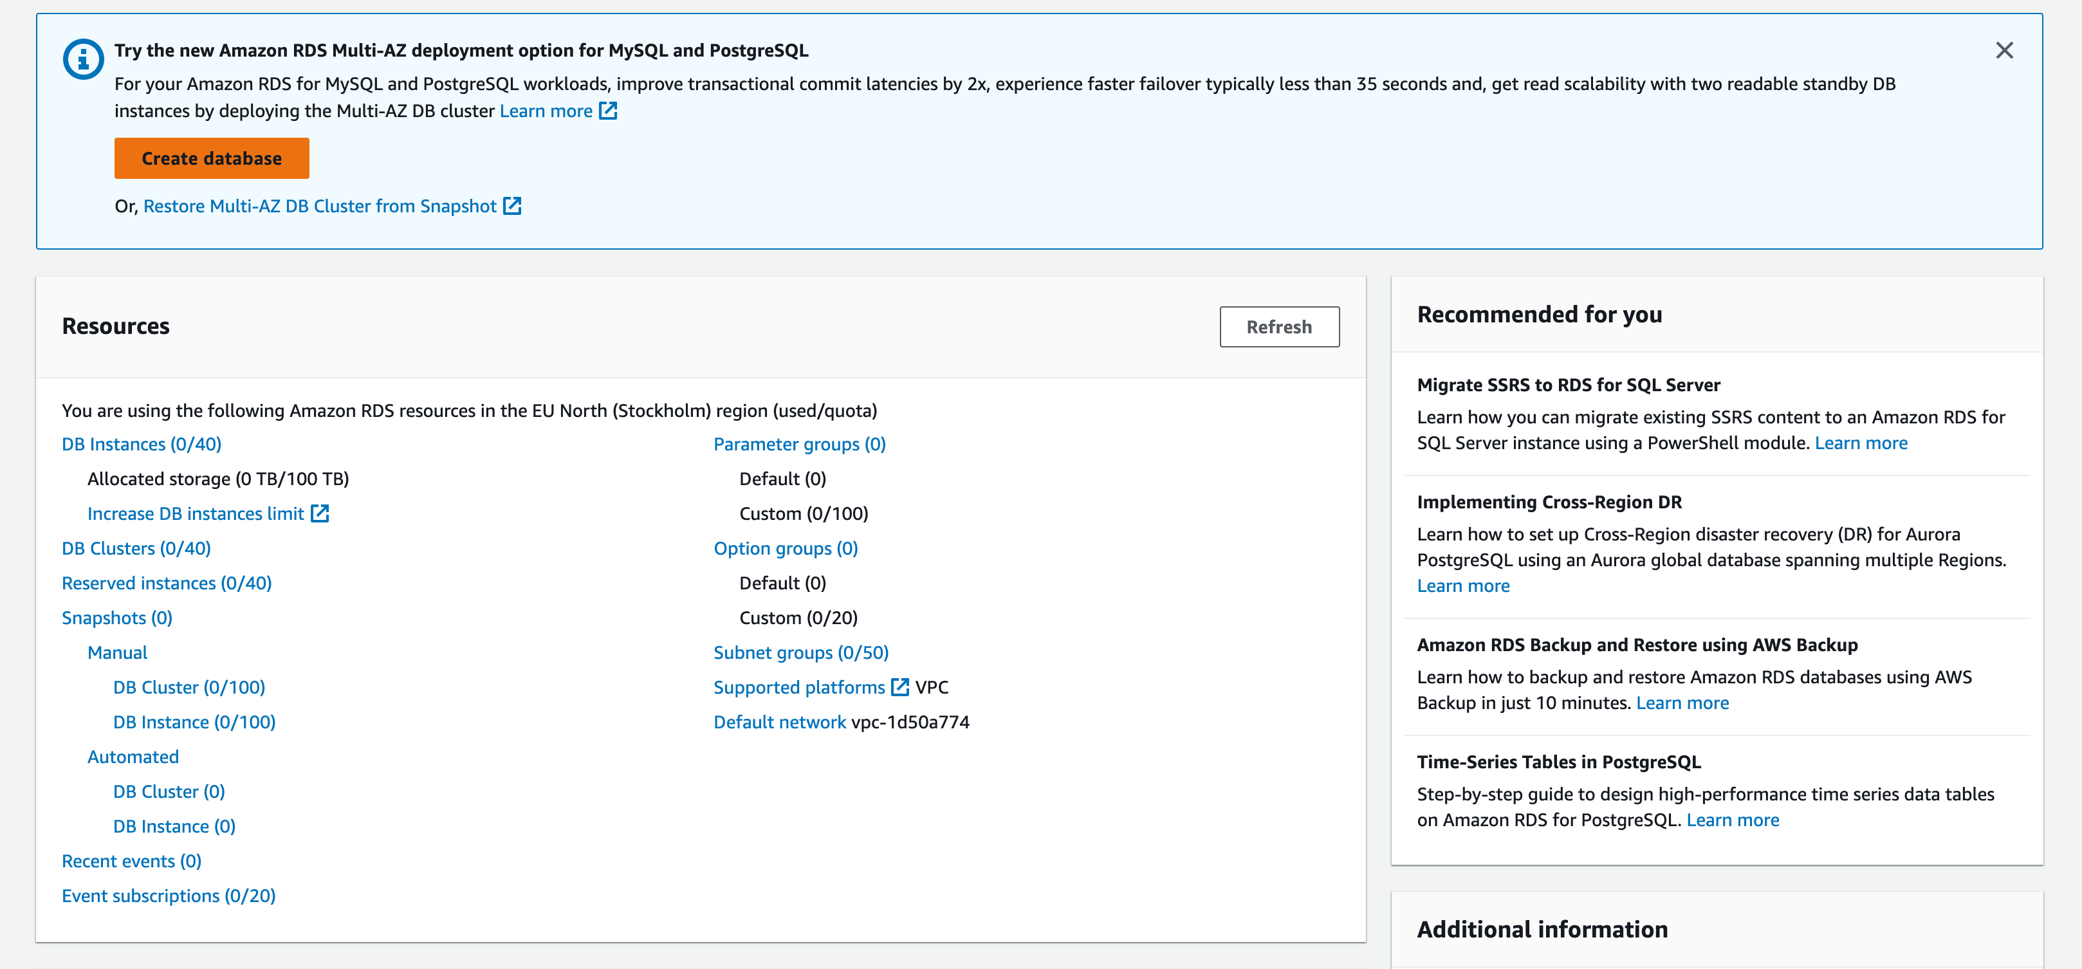
Task: Click the Resources panel heading
Action: tap(116, 326)
